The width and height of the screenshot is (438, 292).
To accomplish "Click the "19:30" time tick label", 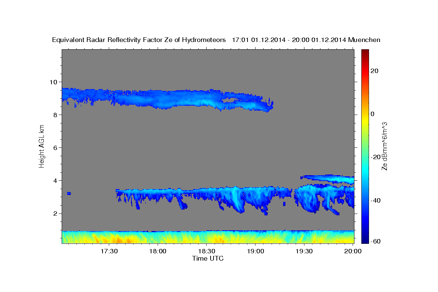I will tap(304, 251).
